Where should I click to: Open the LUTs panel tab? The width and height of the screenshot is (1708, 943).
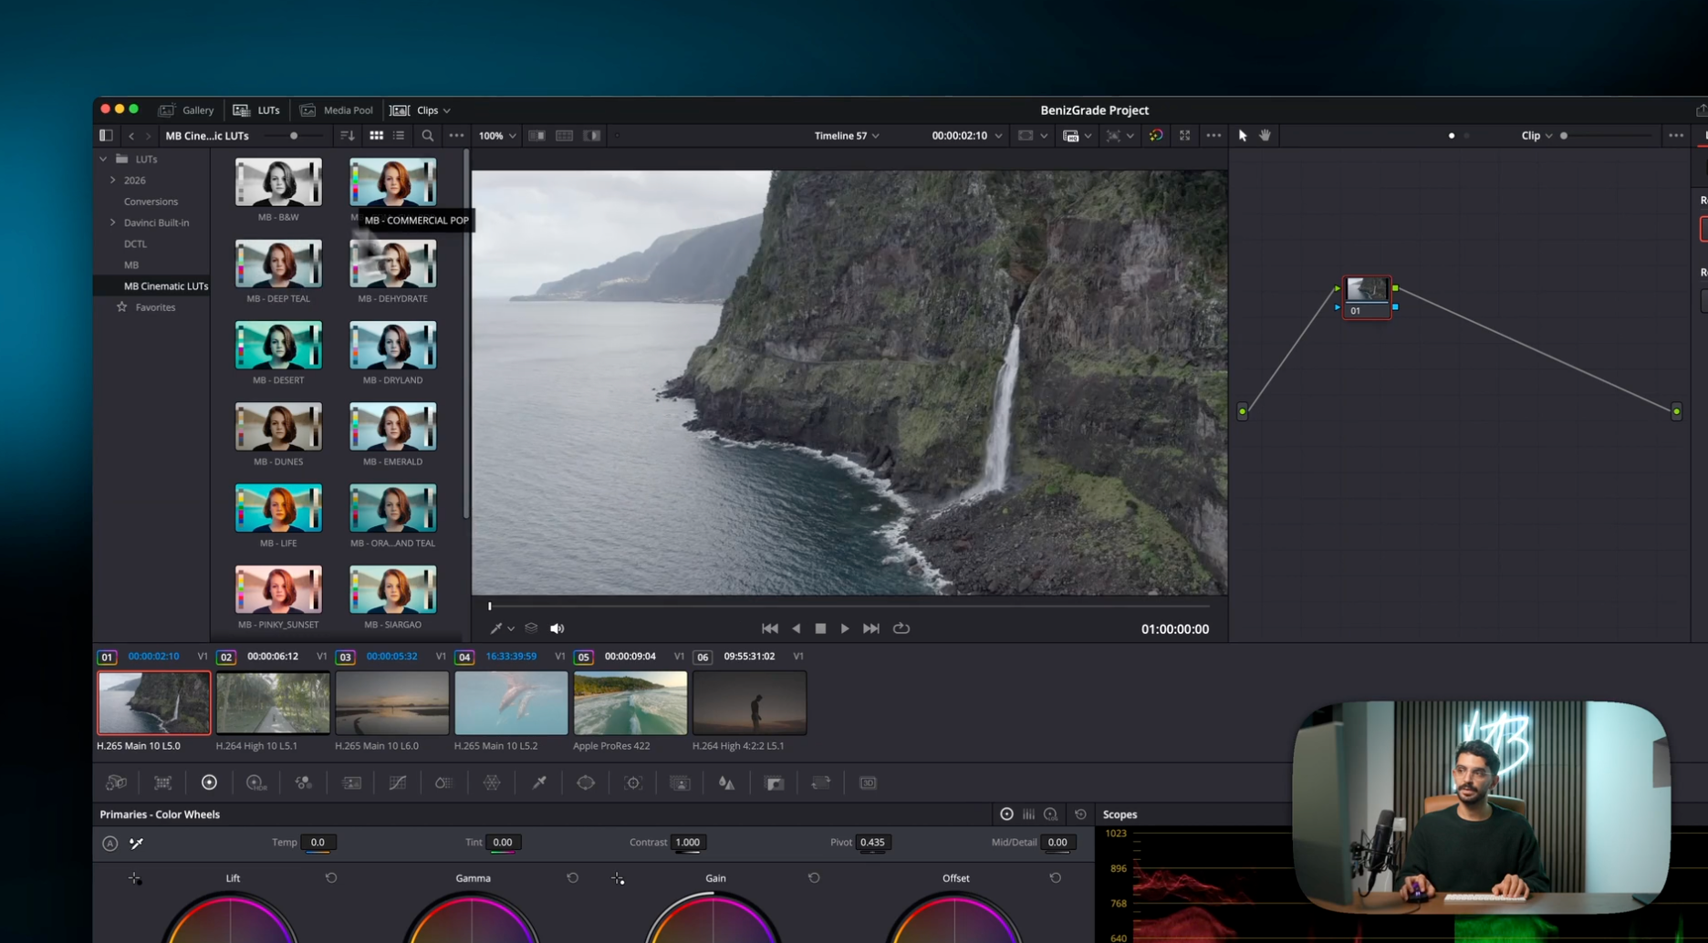click(x=256, y=110)
